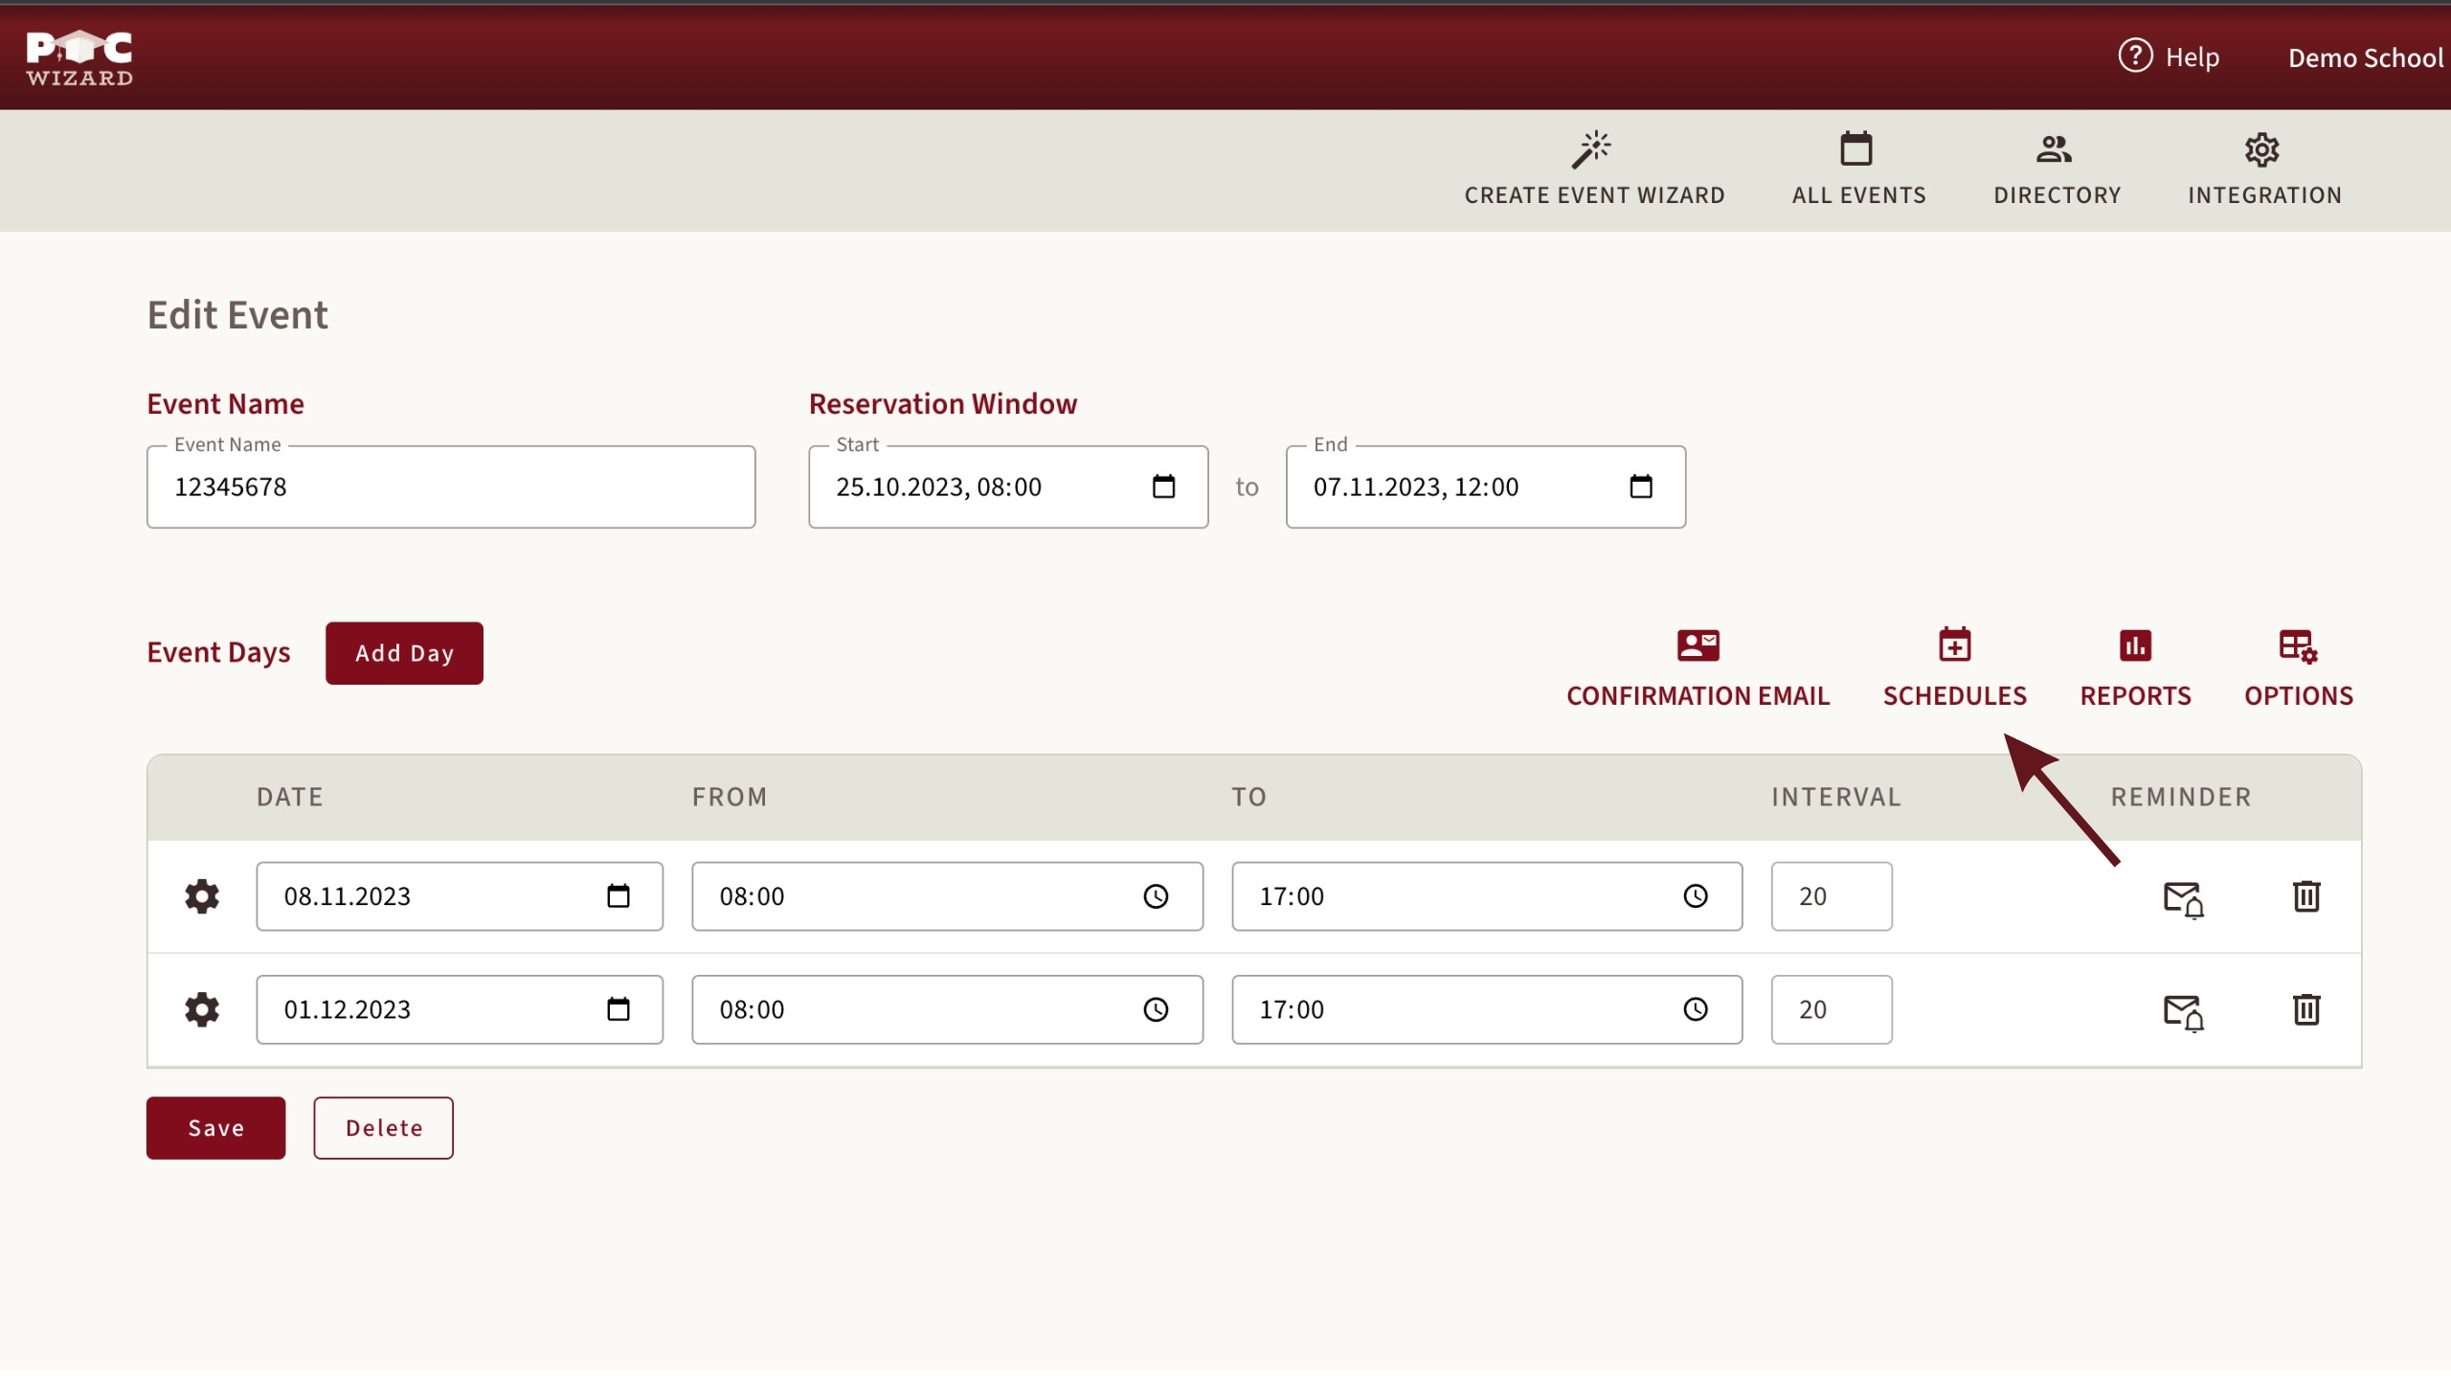Open day settings gear for 08.11.2023
The width and height of the screenshot is (2451, 1379).
202,896
